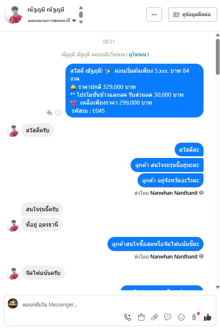Send a thumbs up like
The image size is (220, 330).
[x=207, y=317]
